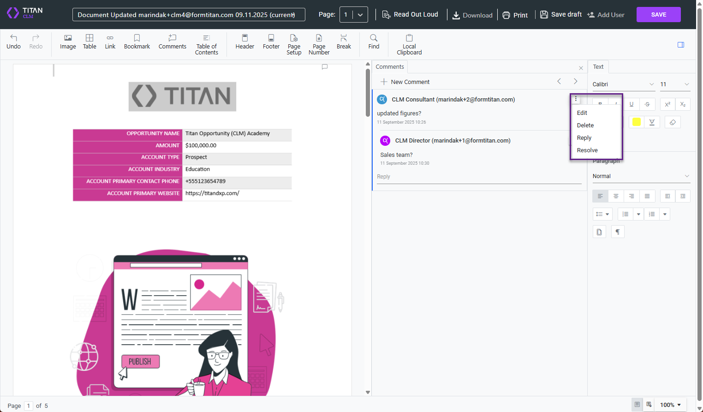This screenshot has height=412, width=703.
Task: Click the purple SAVE button
Action: (658, 15)
